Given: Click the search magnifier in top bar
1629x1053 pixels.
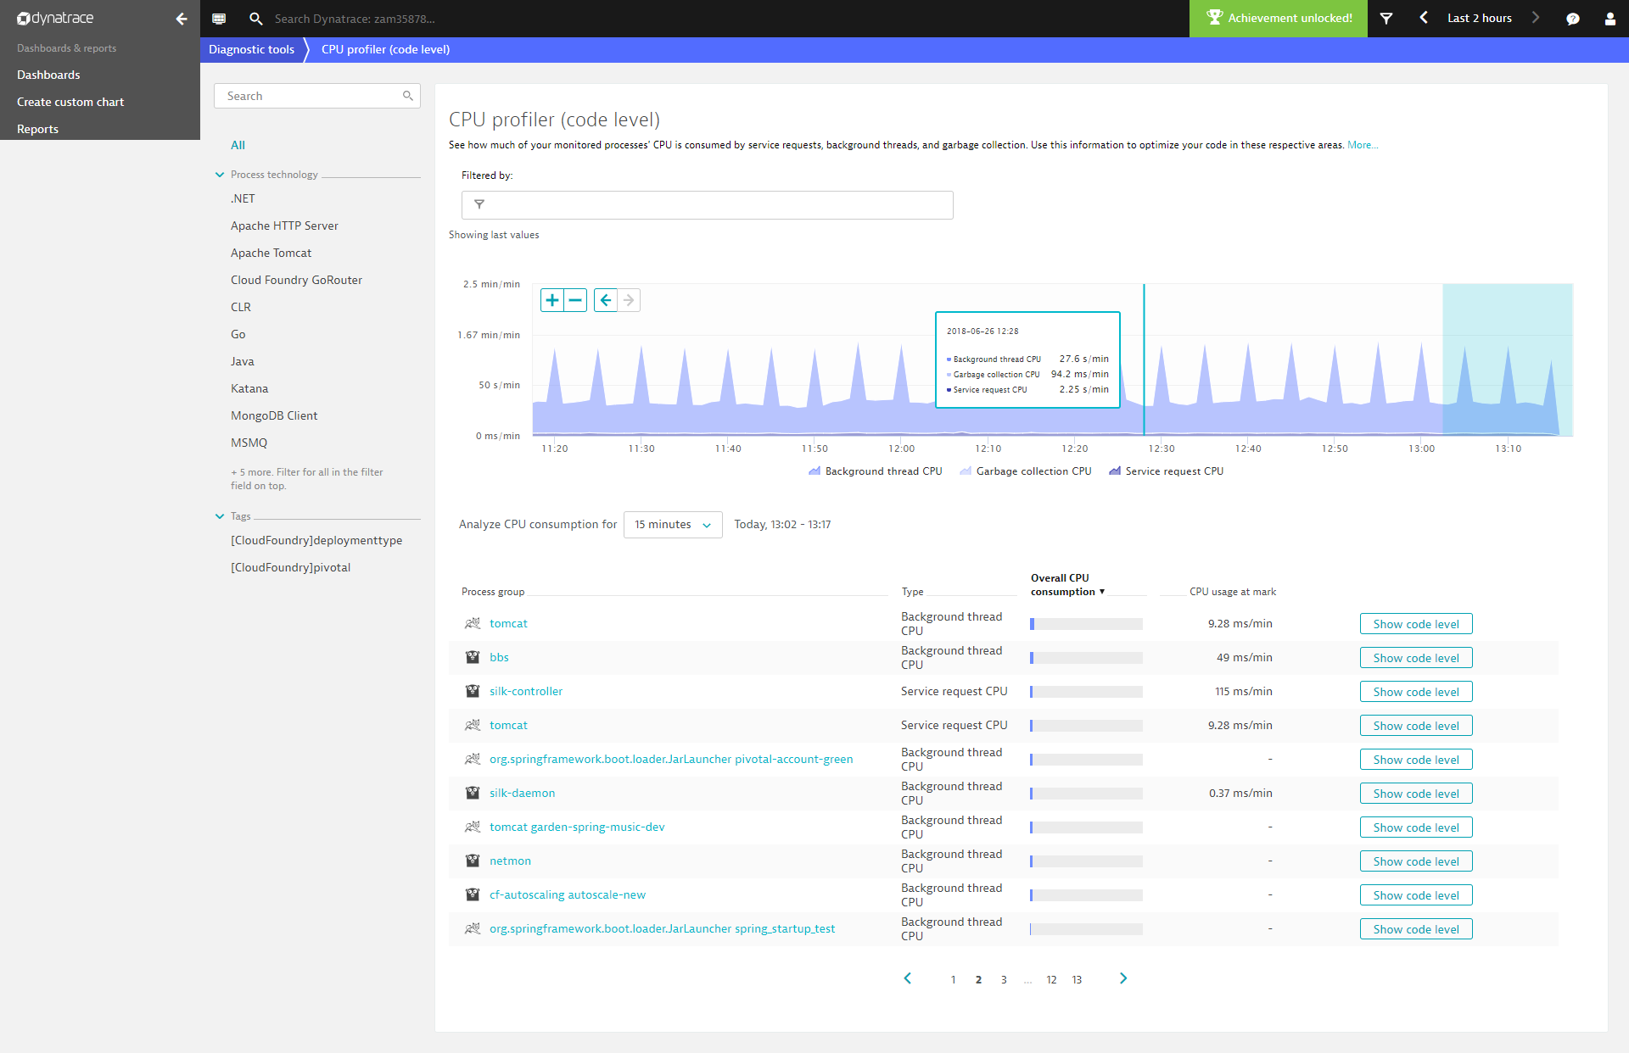Looking at the screenshot, I should pos(255,19).
